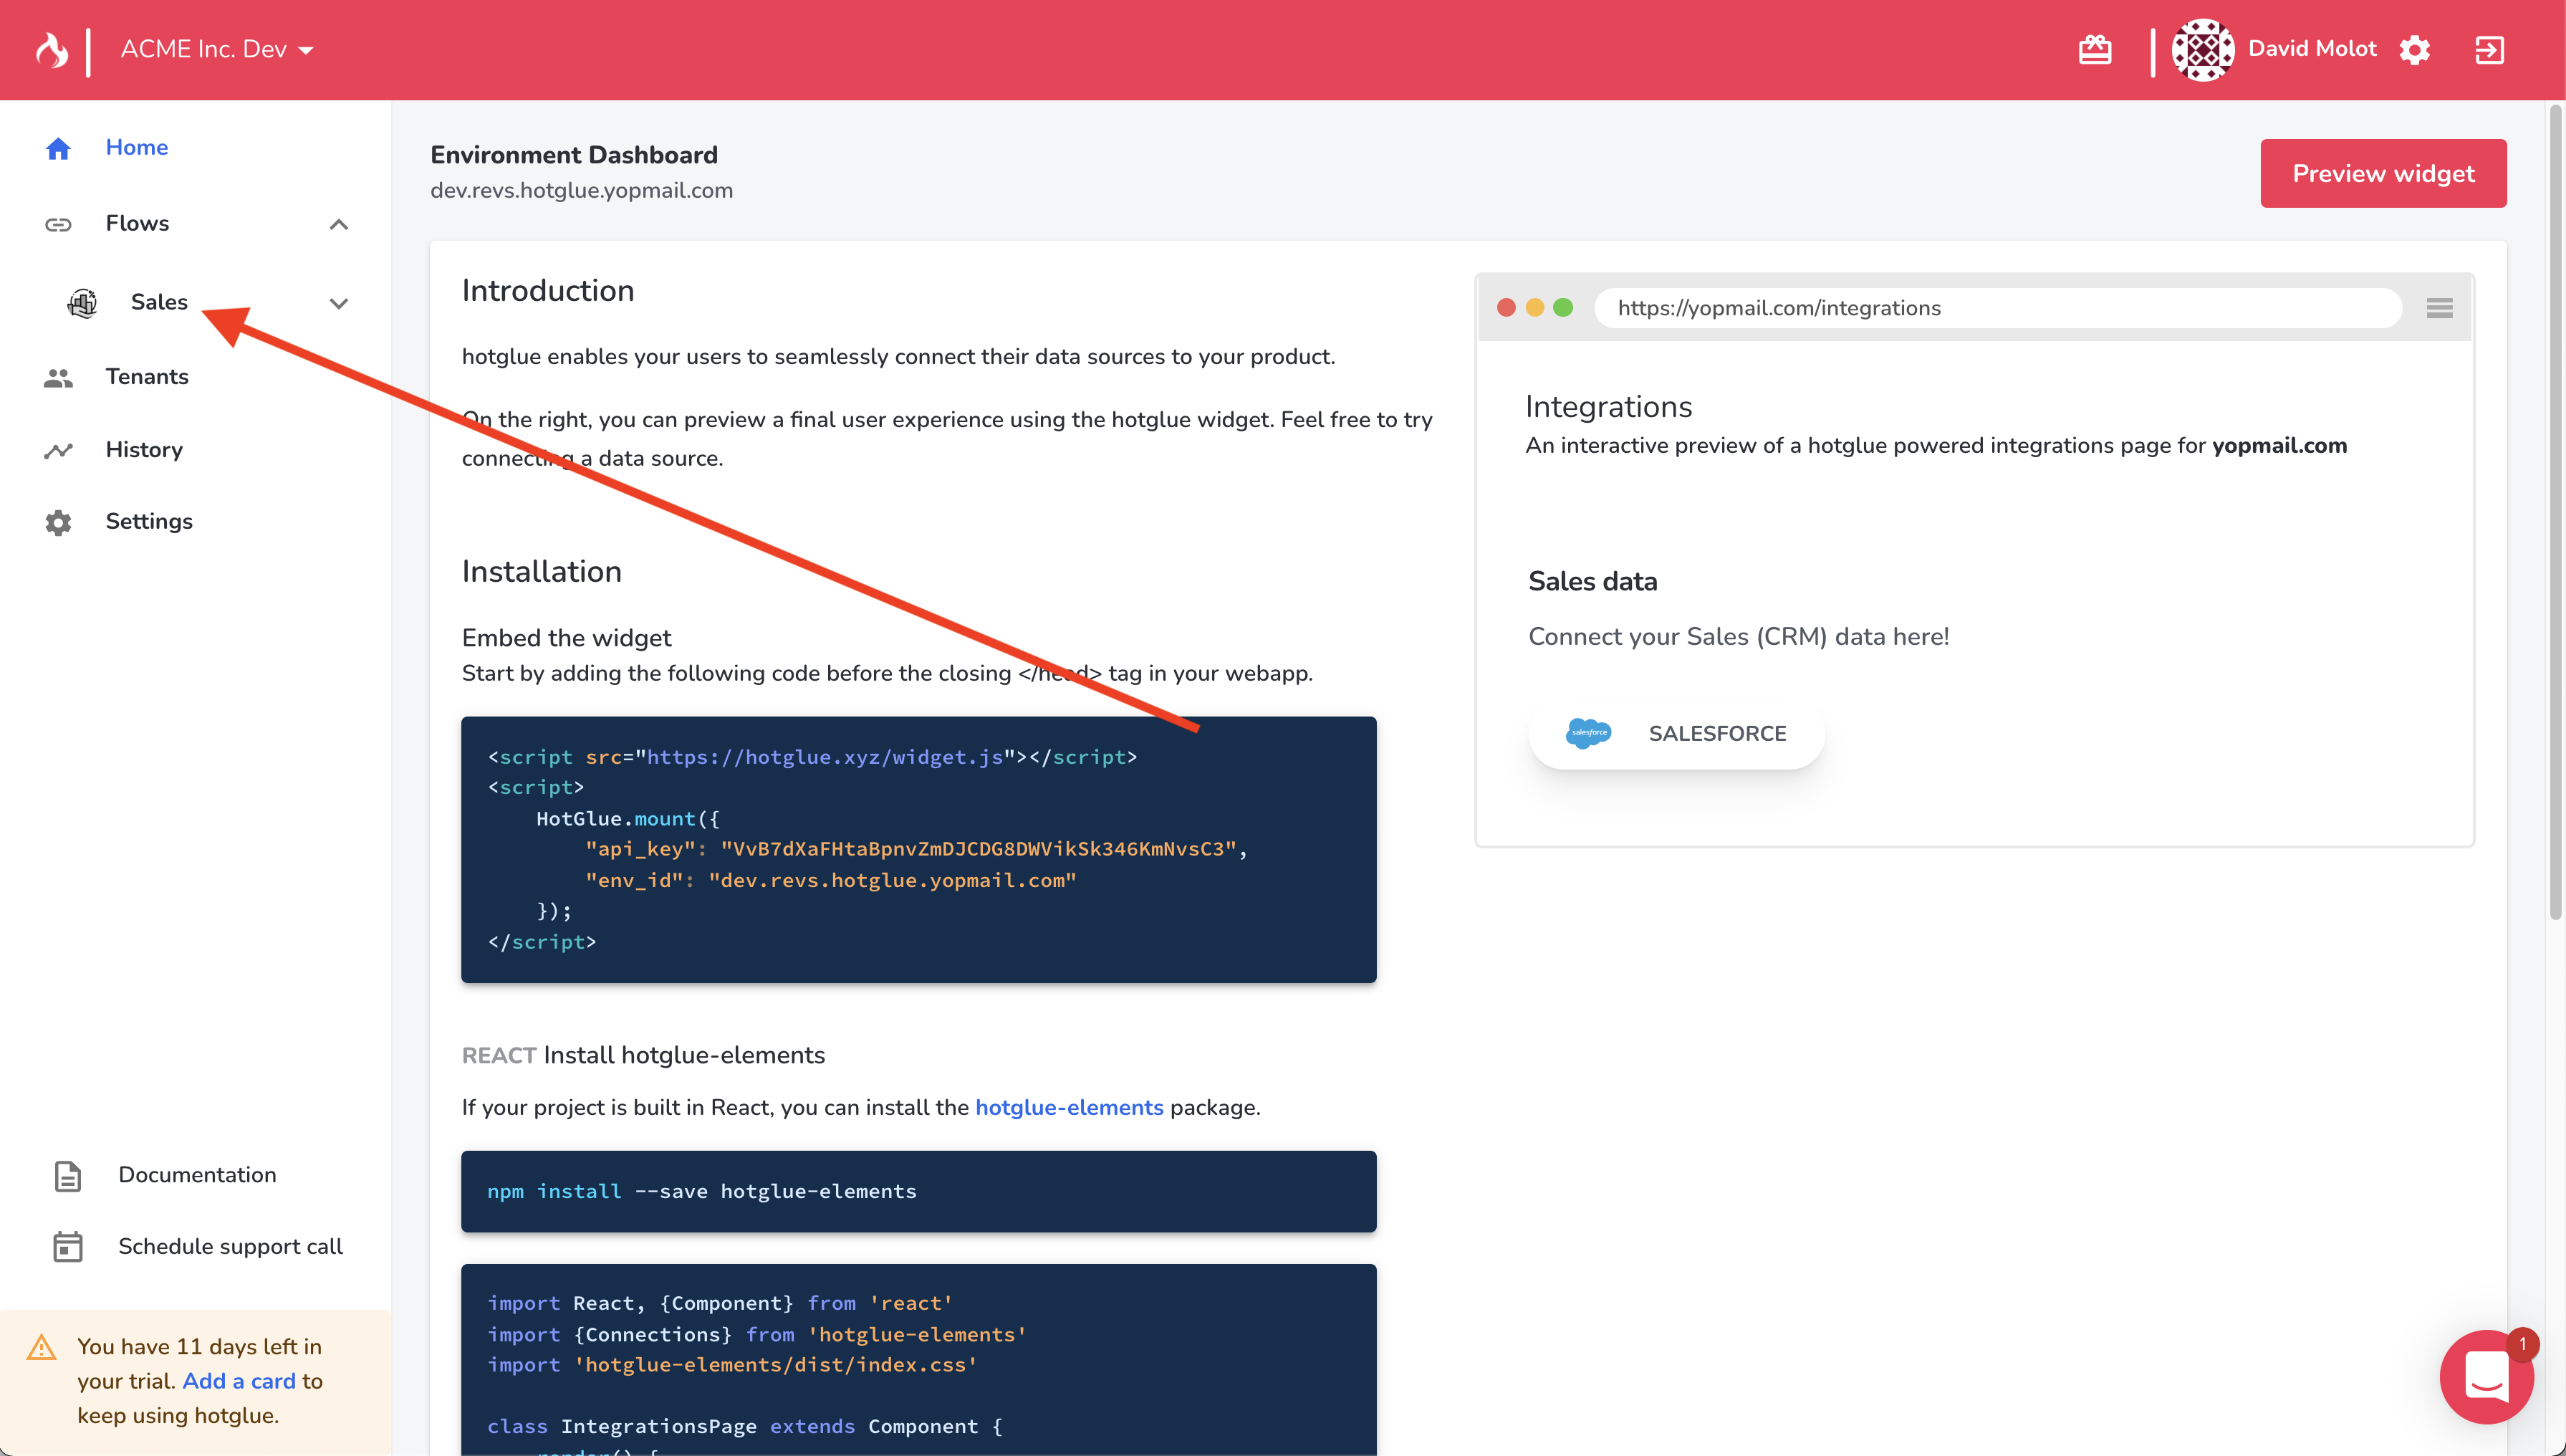Click the Documentation file icon

tap(67, 1176)
